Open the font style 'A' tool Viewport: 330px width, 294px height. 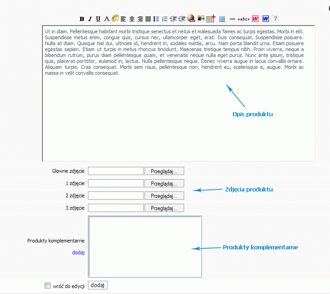click(x=107, y=19)
